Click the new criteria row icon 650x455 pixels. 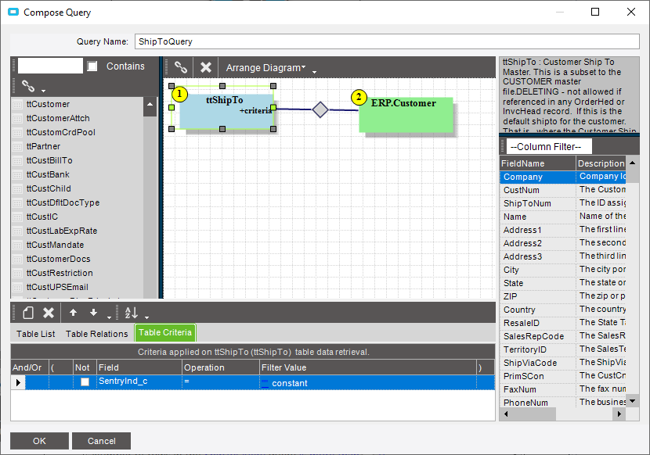[27, 313]
